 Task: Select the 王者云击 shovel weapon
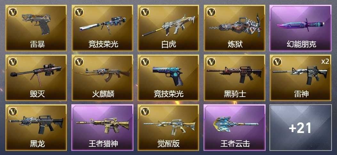click(235, 128)
